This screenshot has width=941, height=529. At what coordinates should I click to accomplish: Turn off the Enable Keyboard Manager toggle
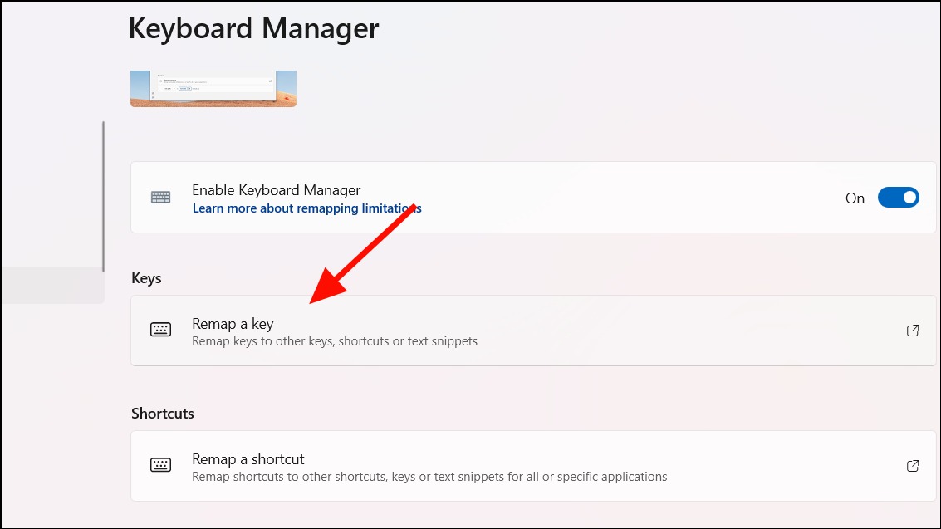coord(898,198)
